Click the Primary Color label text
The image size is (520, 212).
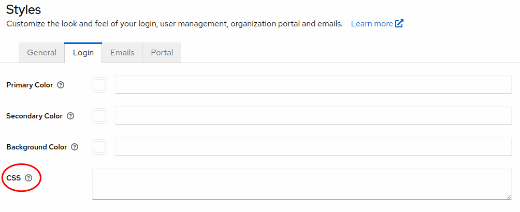[30, 85]
